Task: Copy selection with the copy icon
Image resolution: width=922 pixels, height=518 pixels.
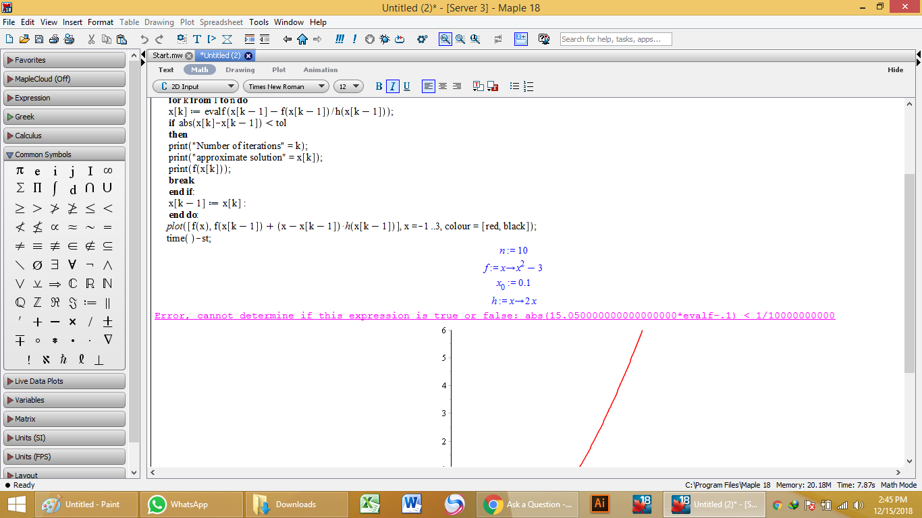Action: point(106,39)
